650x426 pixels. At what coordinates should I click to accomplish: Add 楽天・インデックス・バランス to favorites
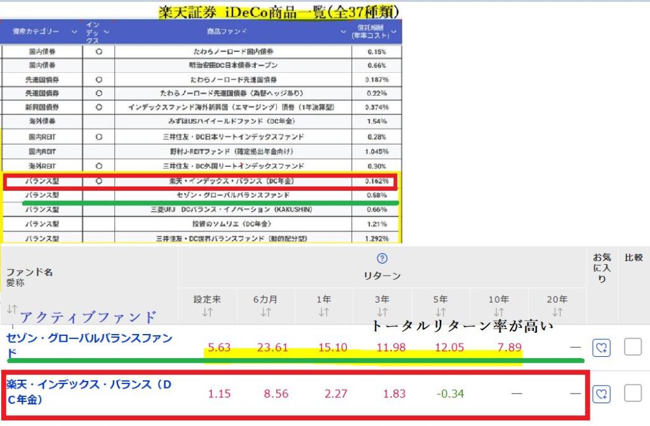[x=600, y=394]
